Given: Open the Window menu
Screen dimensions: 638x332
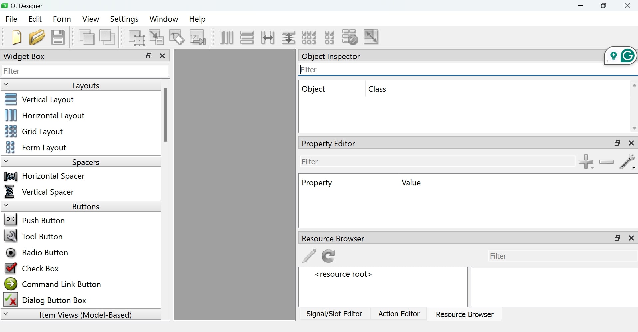Looking at the screenshot, I should click(163, 19).
